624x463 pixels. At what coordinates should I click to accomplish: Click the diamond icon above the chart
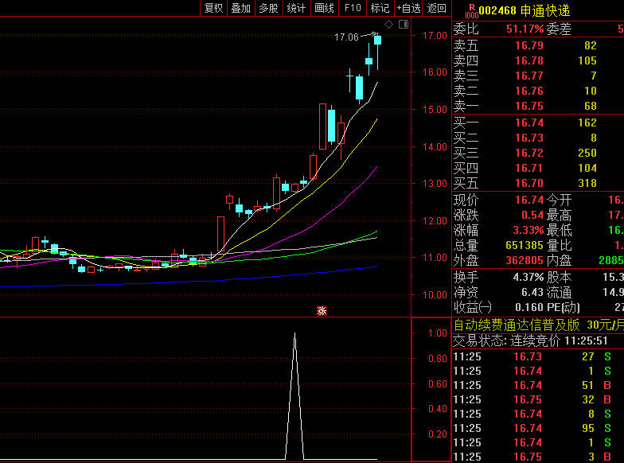click(x=389, y=24)
